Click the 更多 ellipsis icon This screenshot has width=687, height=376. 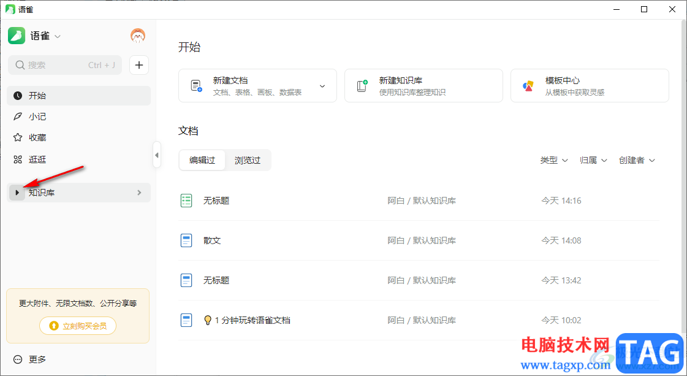pyautogui.click(x=18, y=359)
